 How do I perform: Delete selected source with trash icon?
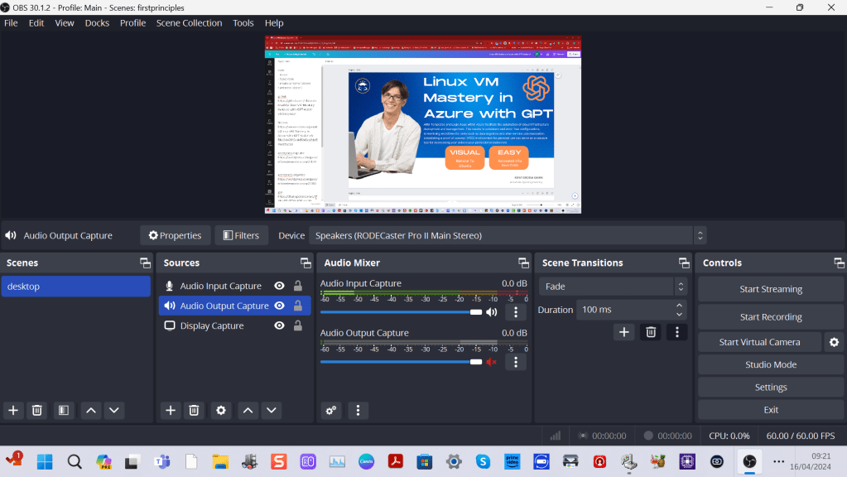(194, 411)
